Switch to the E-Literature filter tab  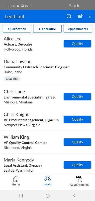coord(47,29)
